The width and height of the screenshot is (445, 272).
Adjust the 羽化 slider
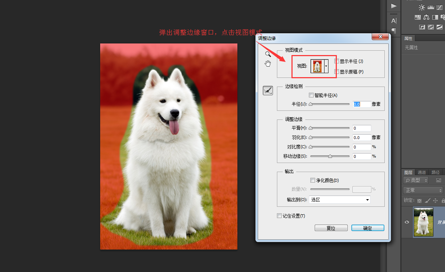click(330, 138)
